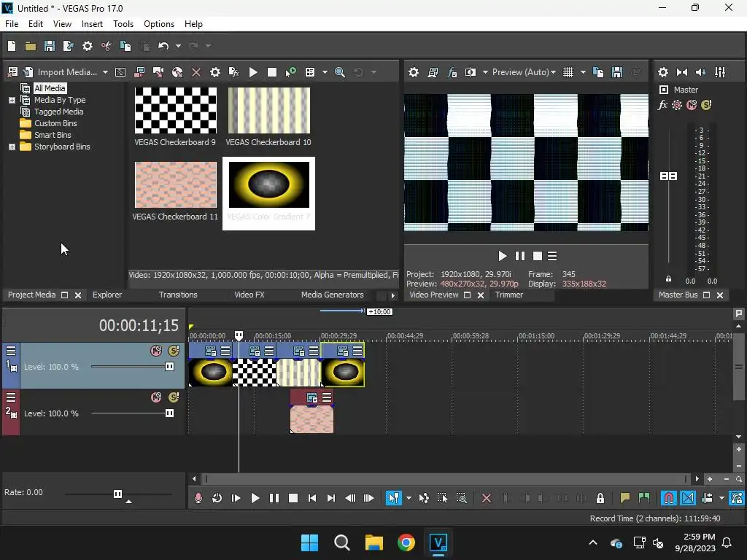747x560 pixels.
Task: Switch to the Media Generators tab
Action: (332, 295)
